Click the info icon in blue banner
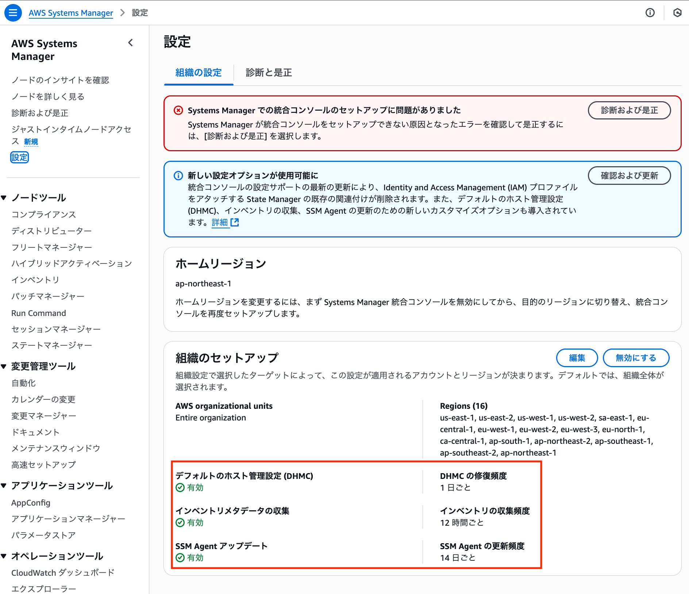Screen dimensions: 689x594 [178, 176]
